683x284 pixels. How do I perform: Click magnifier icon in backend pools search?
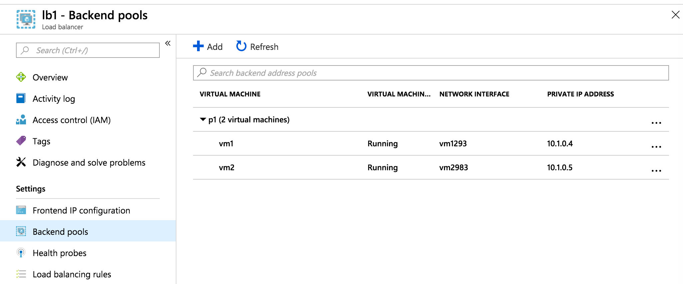tap(202, 72)
